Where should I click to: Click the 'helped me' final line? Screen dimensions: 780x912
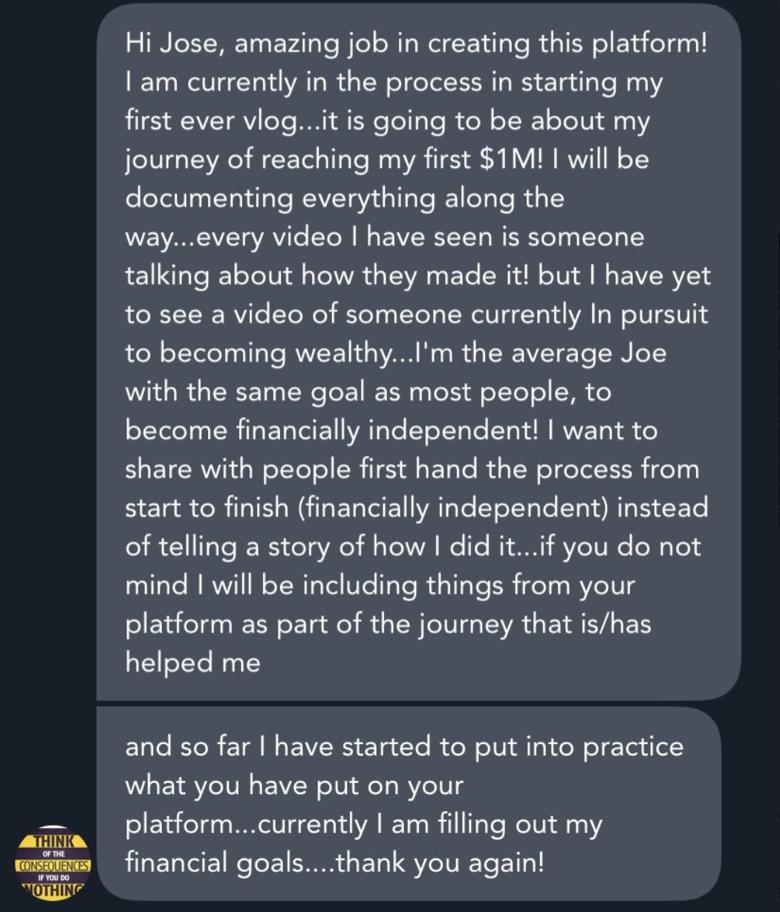193,663
